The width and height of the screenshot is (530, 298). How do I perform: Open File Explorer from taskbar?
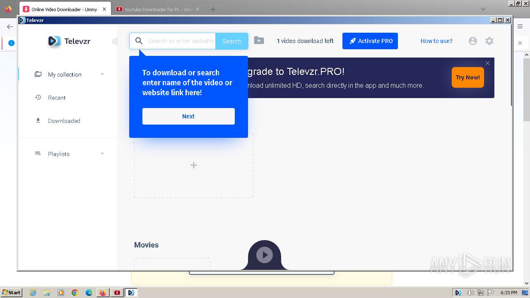(x=47, y=293)
